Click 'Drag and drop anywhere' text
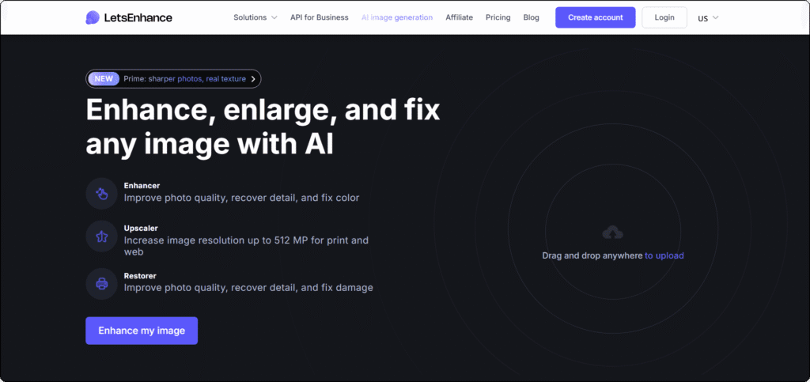Image resolution: width=810 pixels, height=382 pixels. [592, 255]
